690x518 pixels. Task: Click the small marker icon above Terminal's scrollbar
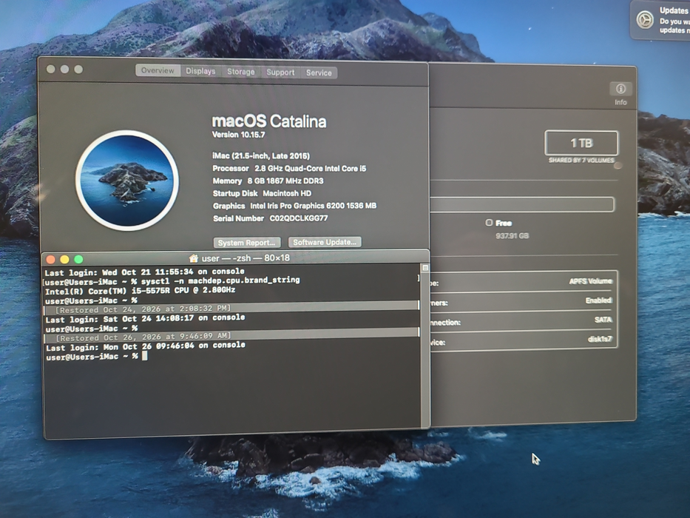425,268
